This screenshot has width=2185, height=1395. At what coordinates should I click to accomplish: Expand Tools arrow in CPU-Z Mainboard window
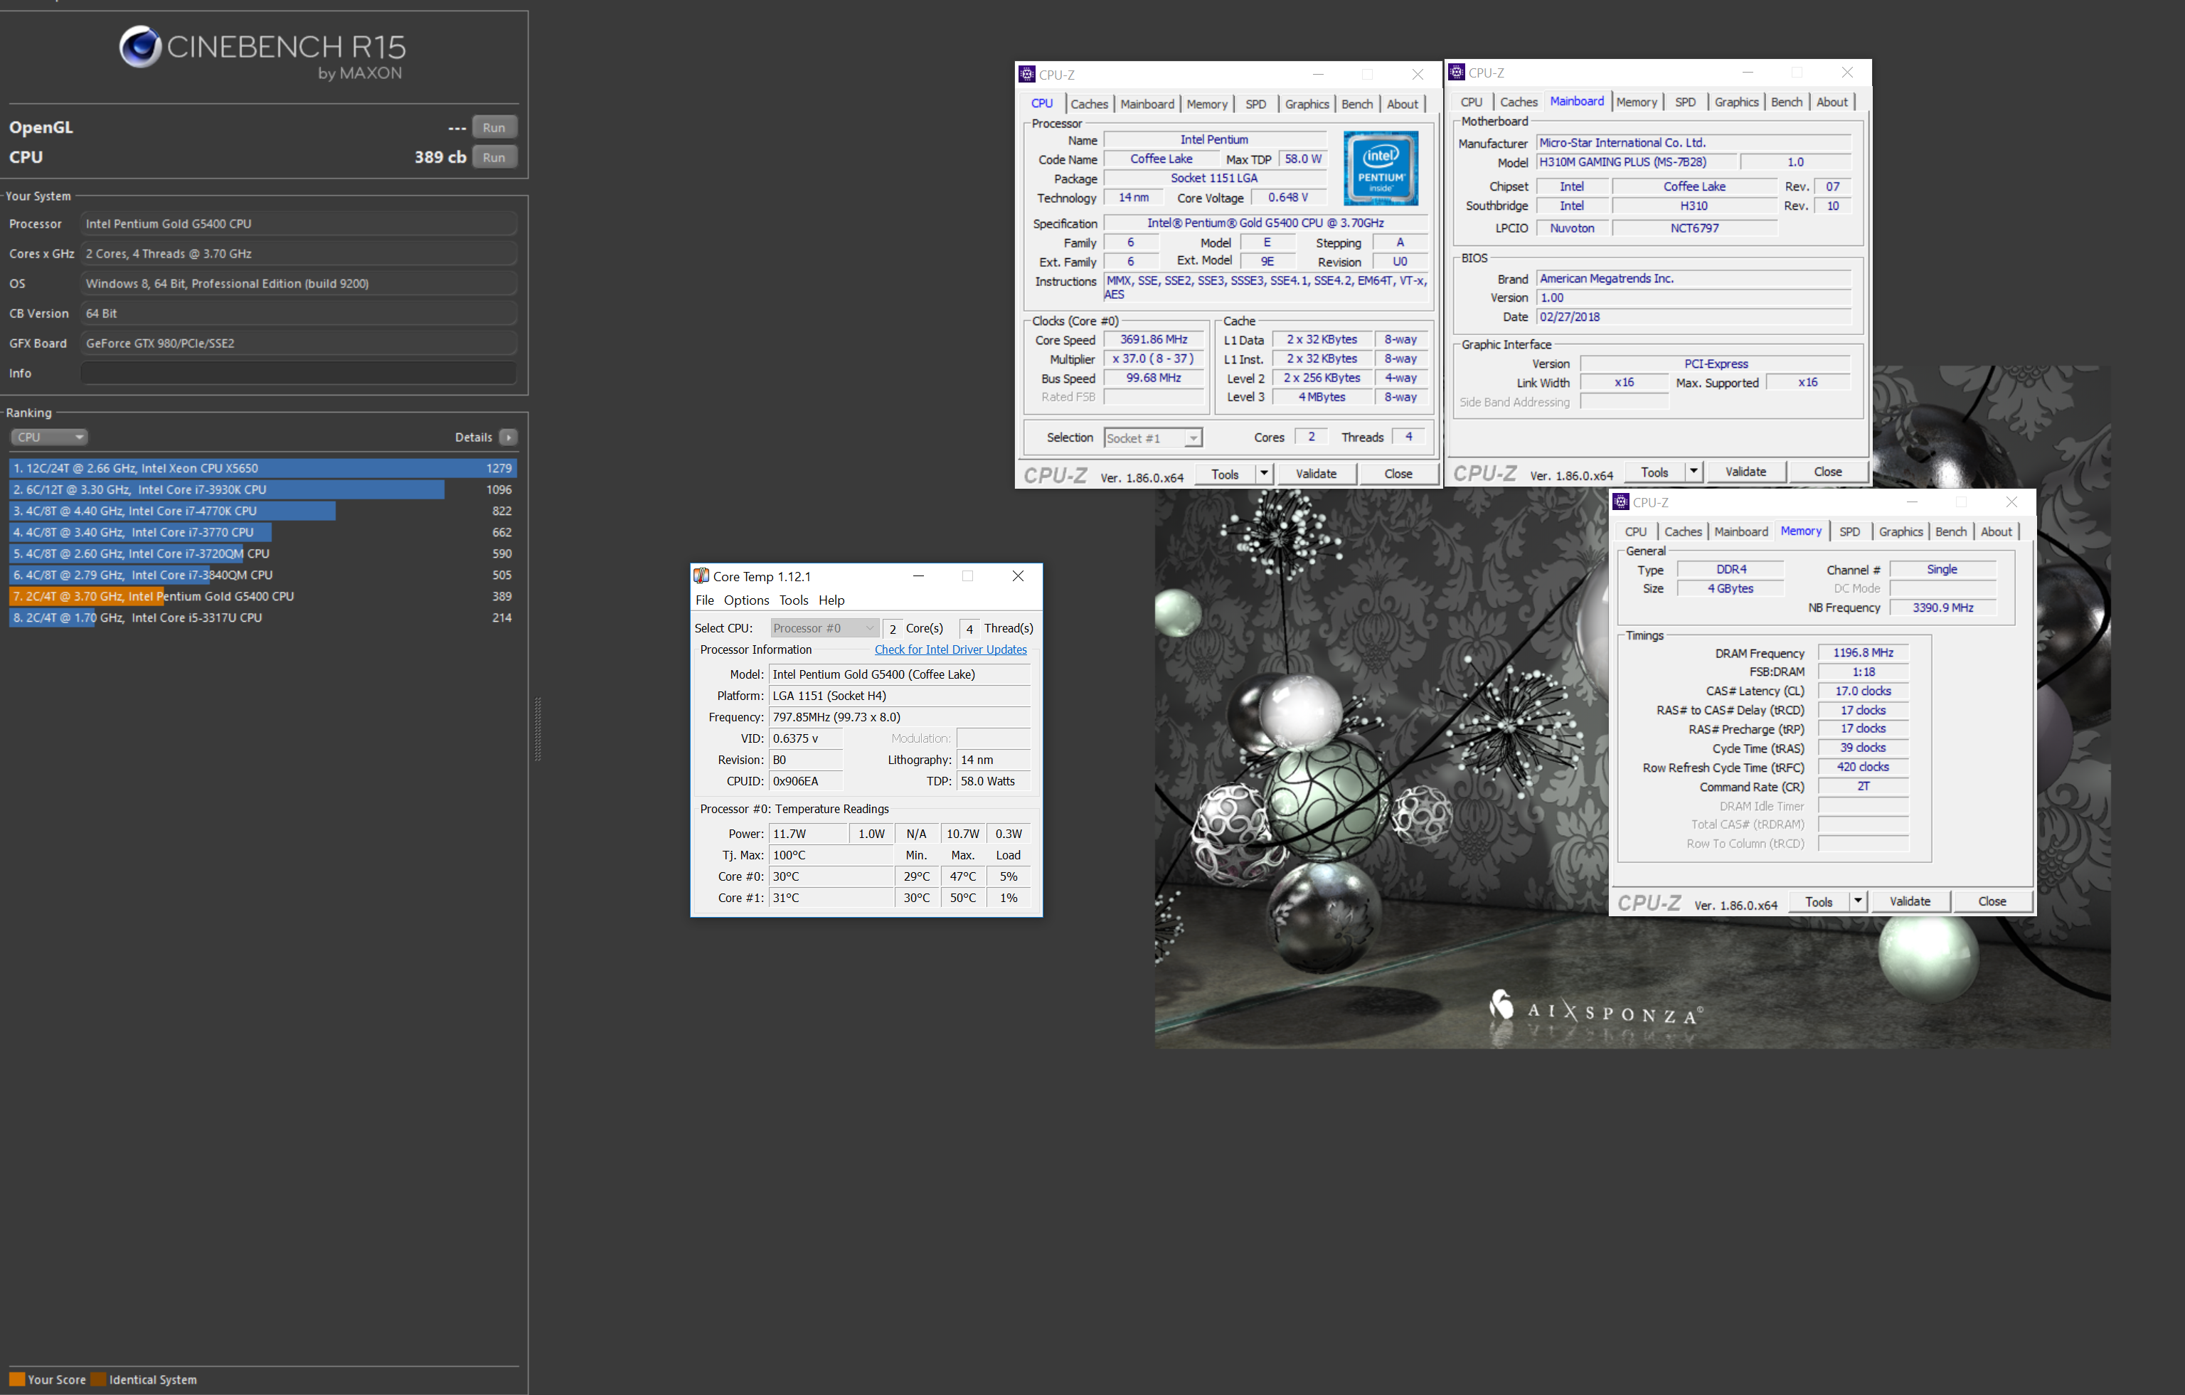[x=1694, y=472]
